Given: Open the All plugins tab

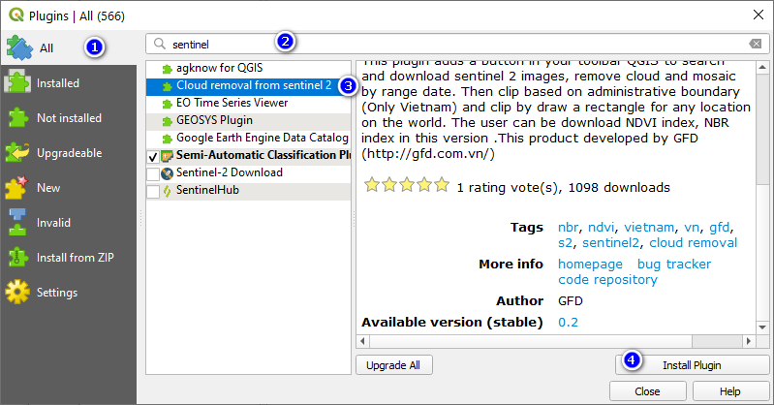Looking at the screenshot, I should pyautogui.click(x=69, y=47).
